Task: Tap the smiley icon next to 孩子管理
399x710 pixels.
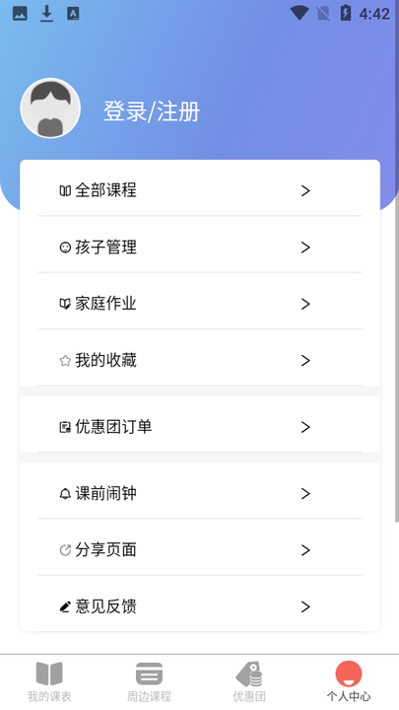Action: (x=65, y=248)
